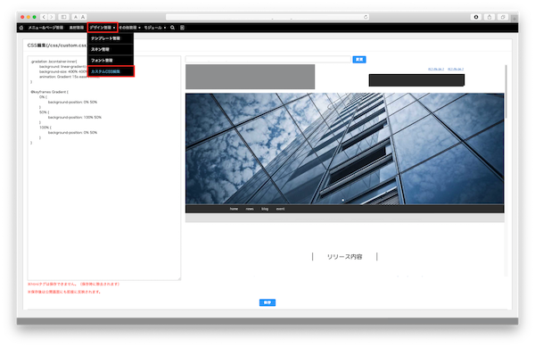Click the news link in the preview navigation
535x347 pixels.
pos(250,209)
